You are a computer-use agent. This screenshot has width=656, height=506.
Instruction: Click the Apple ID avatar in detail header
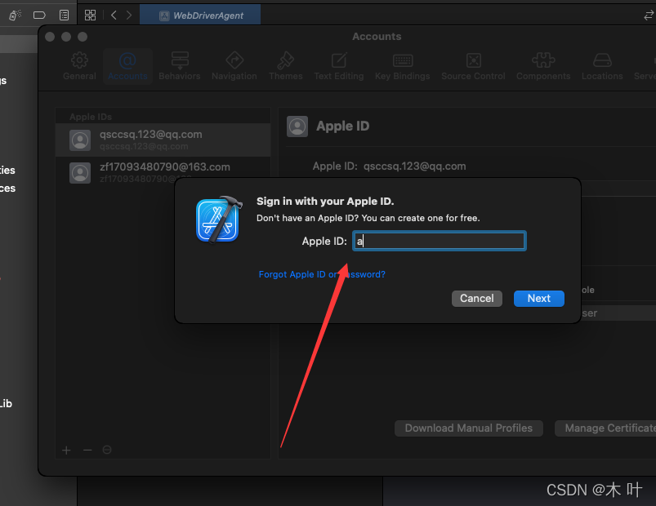pos(297,126)
